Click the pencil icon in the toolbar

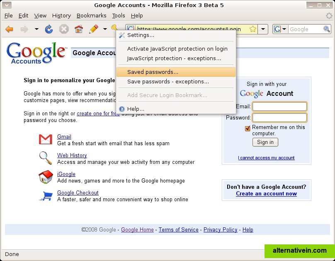point(93,29)
